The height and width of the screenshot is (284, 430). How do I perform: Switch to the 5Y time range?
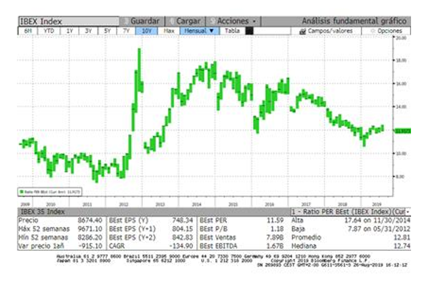point(107,31)
